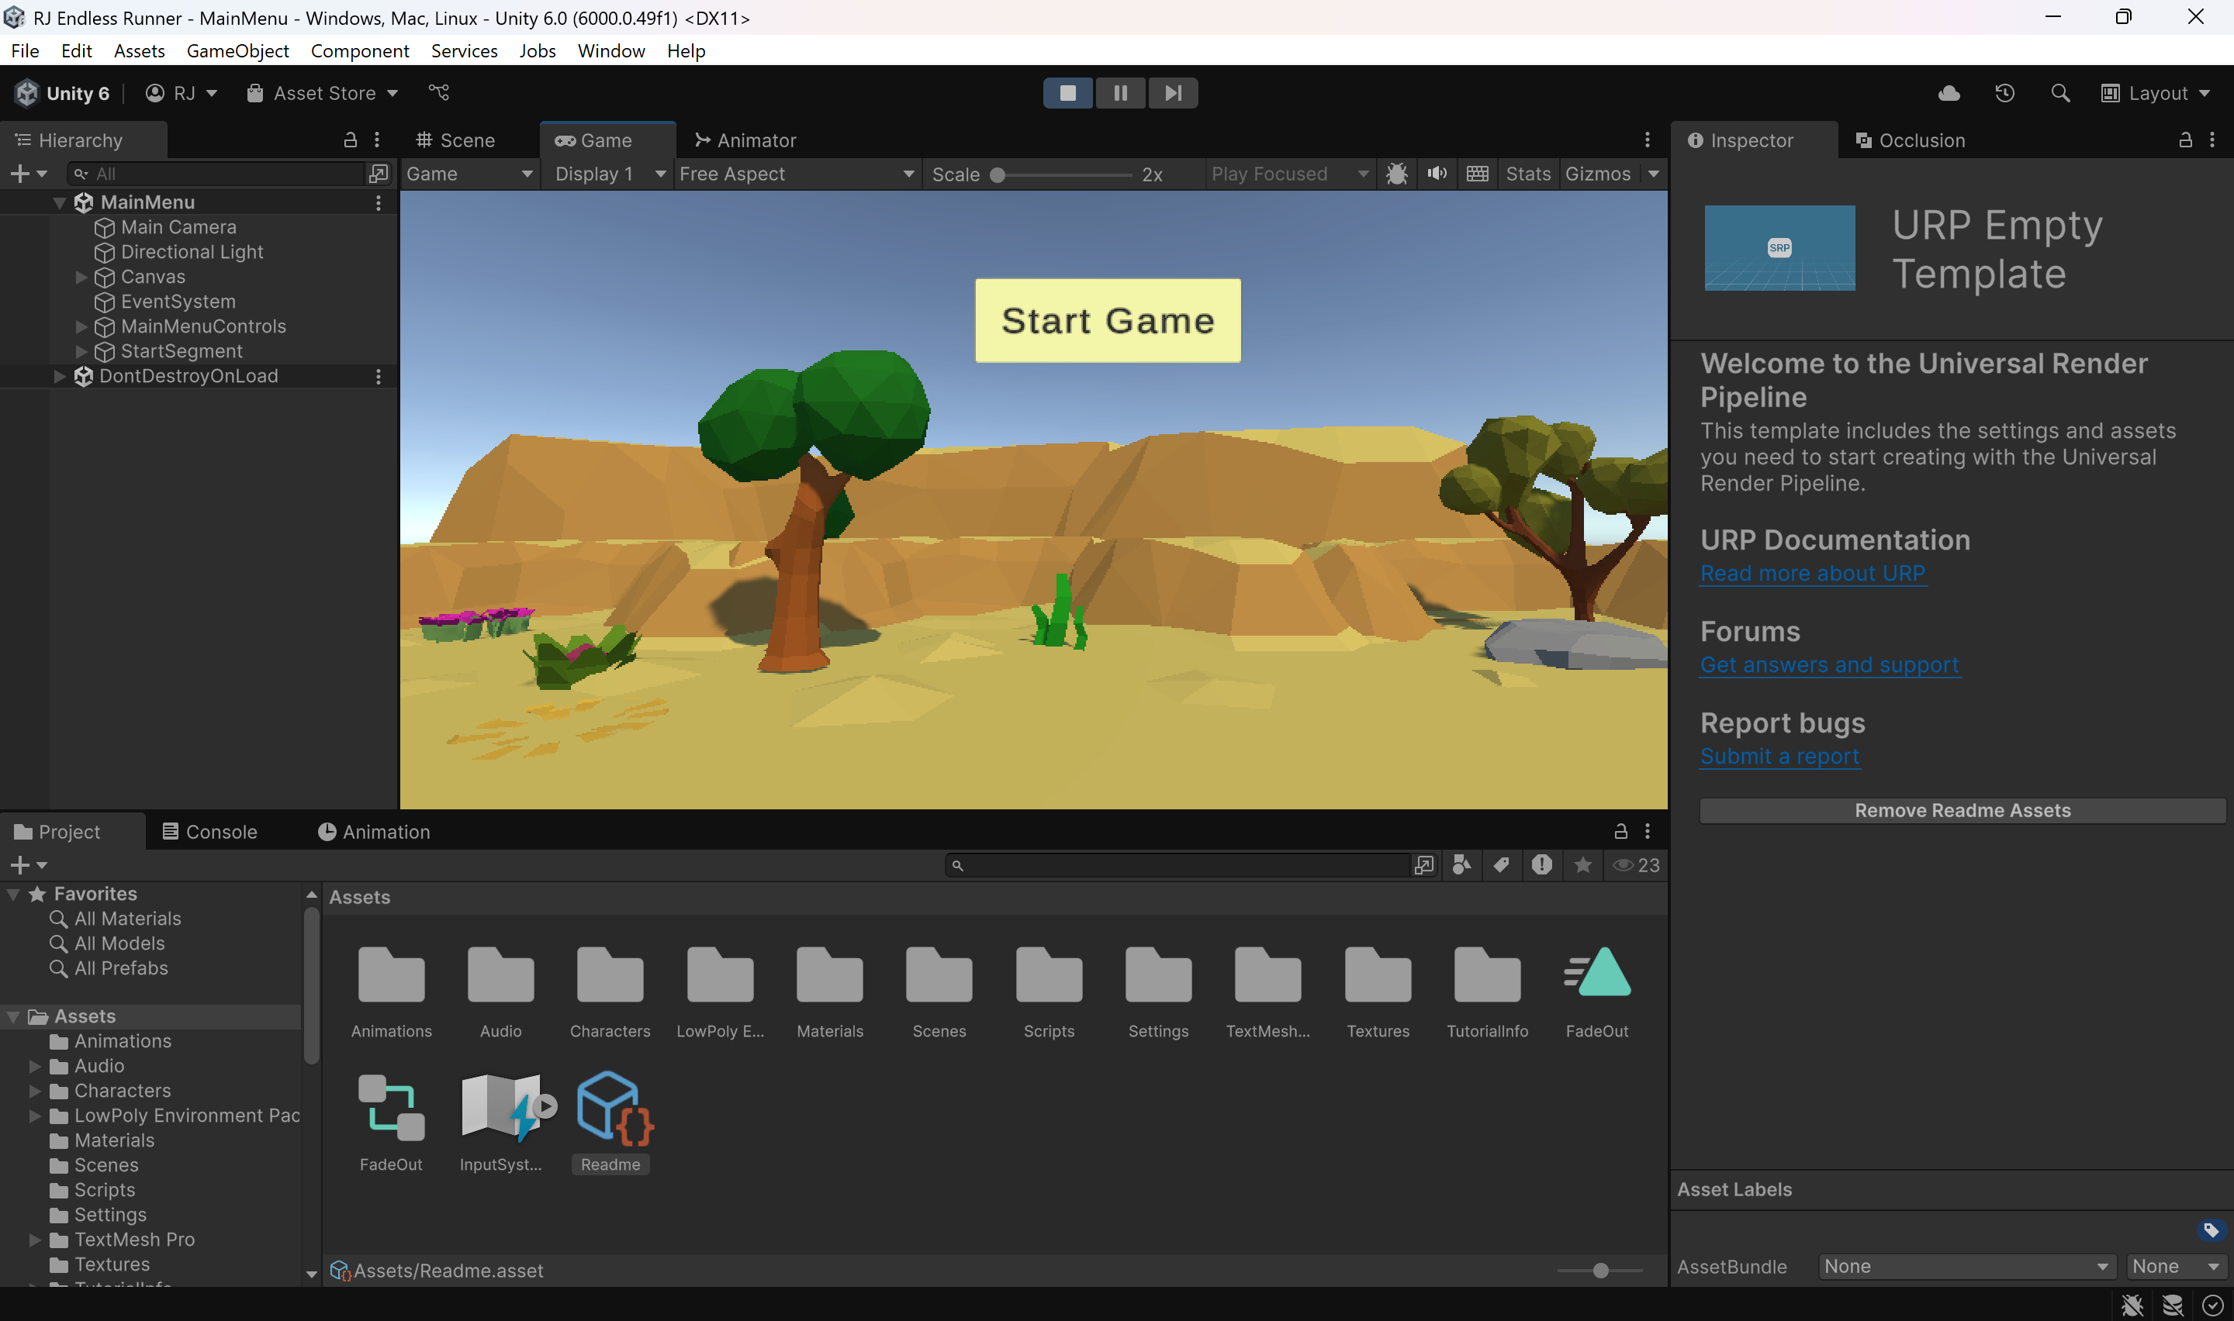Click the search magnifier in top toolbar
Screen dimensions: 2234x1321
point(2059,94)
